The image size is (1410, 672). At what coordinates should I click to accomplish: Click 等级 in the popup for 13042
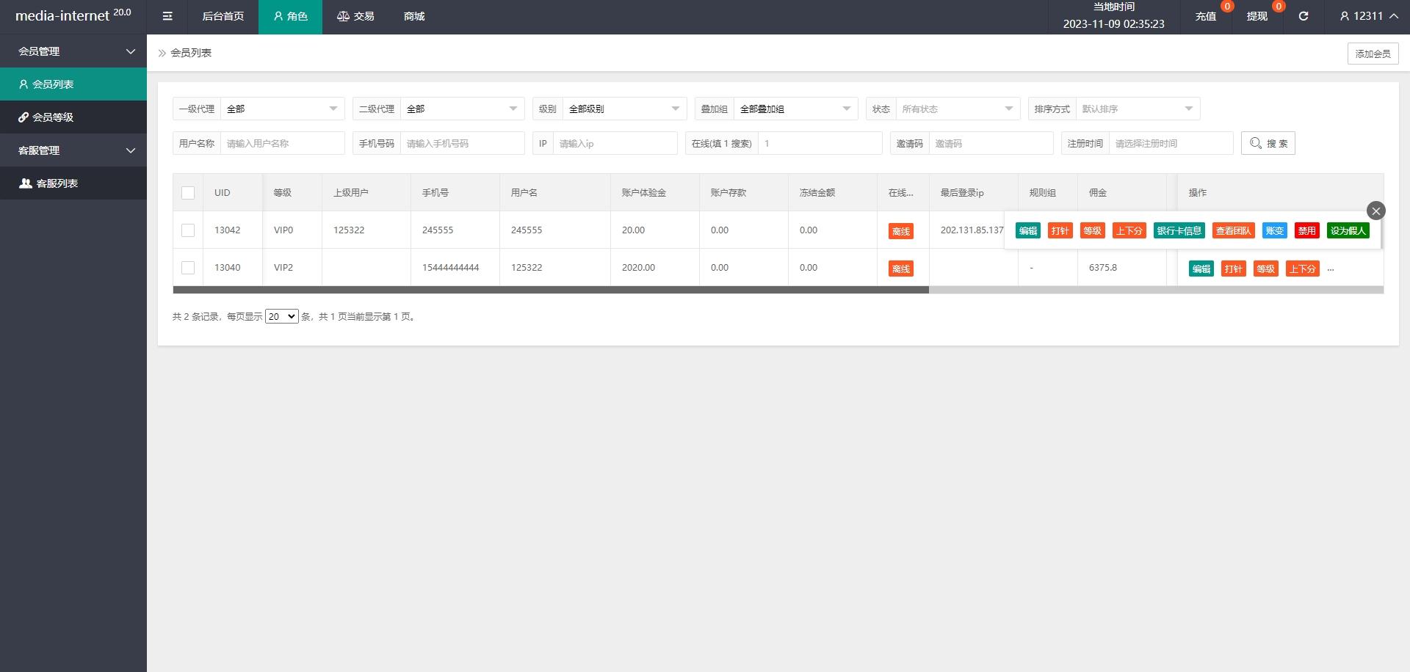[1093, 230]
